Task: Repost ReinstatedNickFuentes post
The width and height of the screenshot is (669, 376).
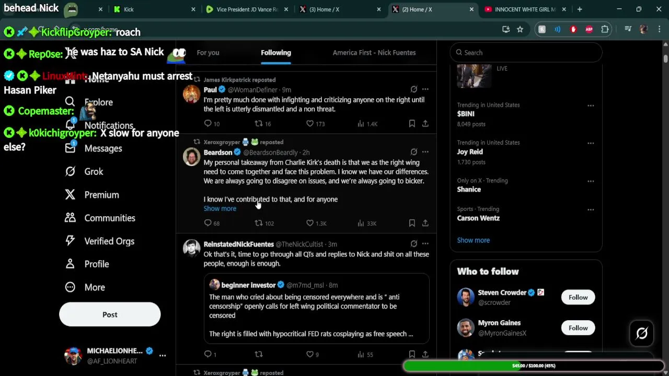Action: 258,354
